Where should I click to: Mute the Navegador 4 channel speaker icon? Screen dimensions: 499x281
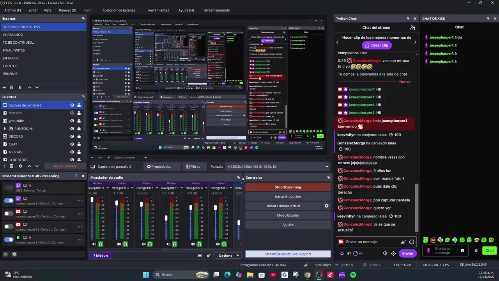(x=119, y=244)
